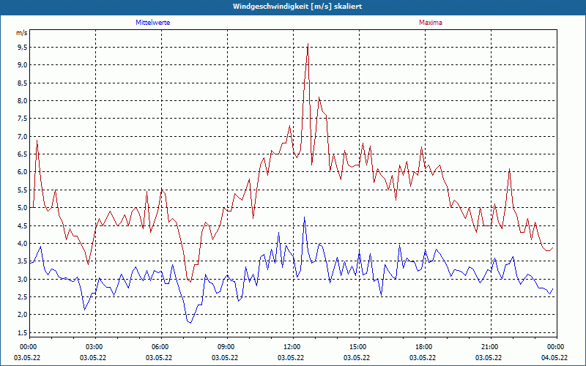The width and height of the screenshot is (586, 366).
Task: Click the 03.05.22 date under 06:00
Action: coord(159,357)
